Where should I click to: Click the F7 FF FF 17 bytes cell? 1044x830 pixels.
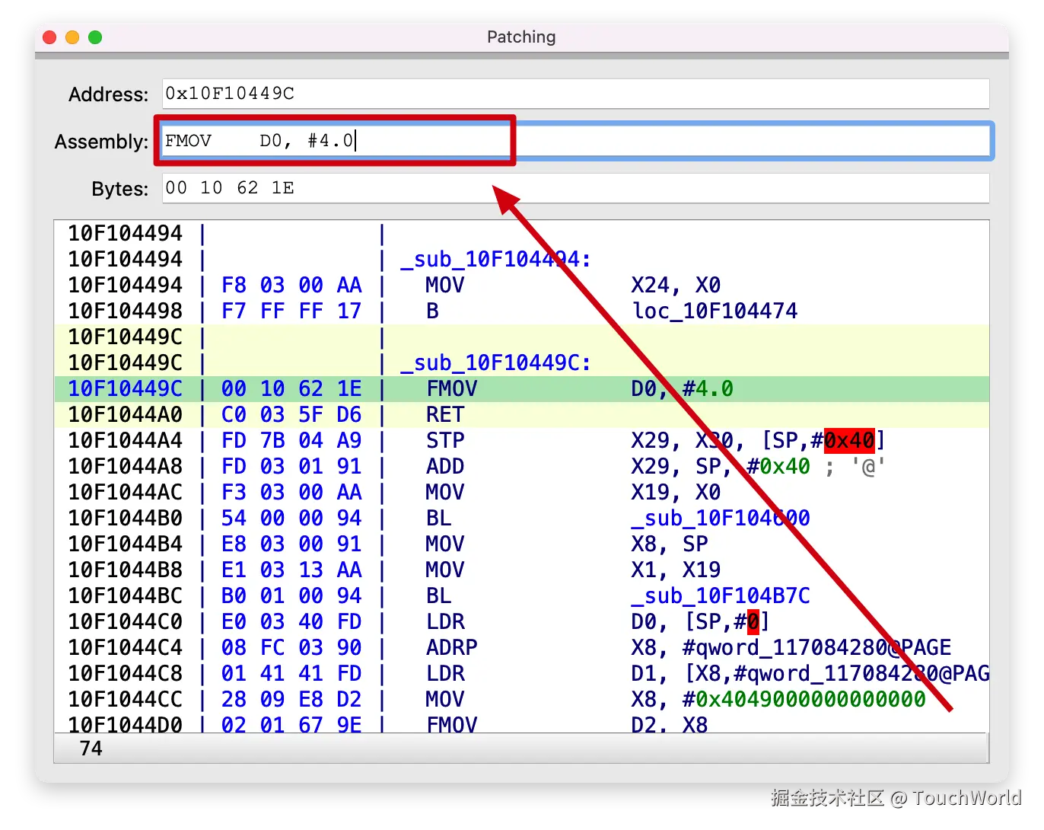point(291,311)
